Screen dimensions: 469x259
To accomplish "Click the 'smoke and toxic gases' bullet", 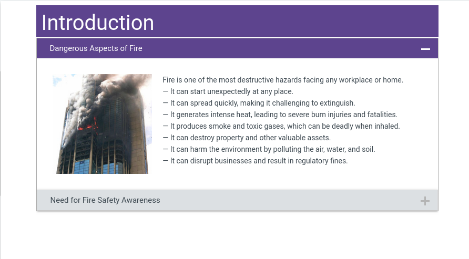I will [x=281, y=126].
